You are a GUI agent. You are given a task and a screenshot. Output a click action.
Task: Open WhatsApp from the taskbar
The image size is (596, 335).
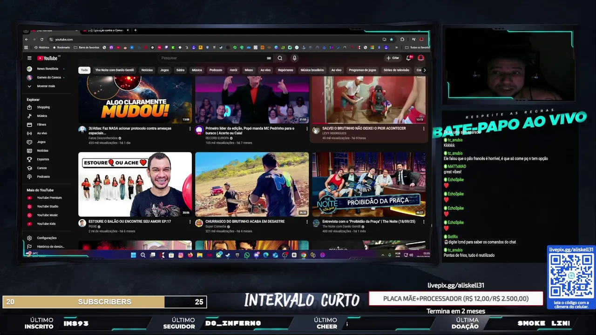coord(247,255)
